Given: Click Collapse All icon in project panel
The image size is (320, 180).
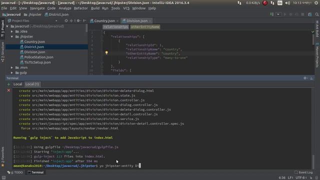Looking at the screenshot, I should 71,20.
